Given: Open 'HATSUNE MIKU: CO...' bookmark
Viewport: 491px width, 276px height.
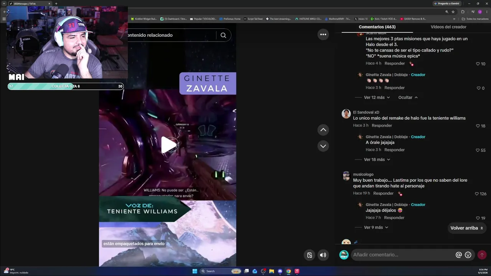Looking at the screenshot, I should click(308, 19).
